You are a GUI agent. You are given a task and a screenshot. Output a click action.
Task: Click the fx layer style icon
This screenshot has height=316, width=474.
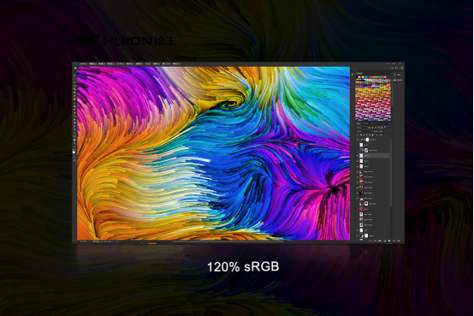click(375, 241)
